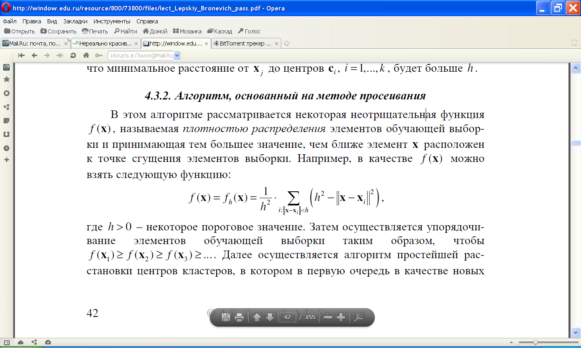Go to next PDF page
Screen dimensions: 581x348
point(270,317)
